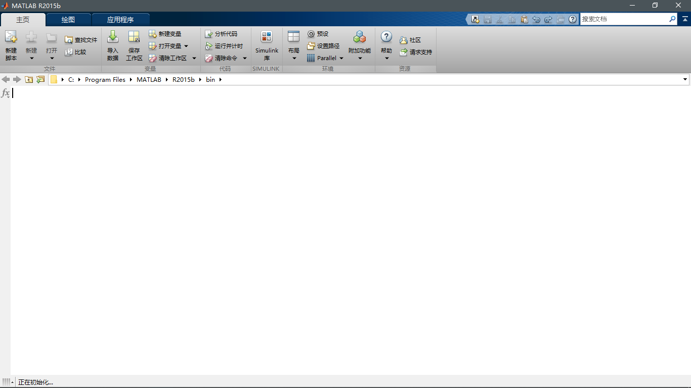Viewport: 691px width, 388px height.
Task: Open the address bar history dropdown
Action: (x=685, y=79)
